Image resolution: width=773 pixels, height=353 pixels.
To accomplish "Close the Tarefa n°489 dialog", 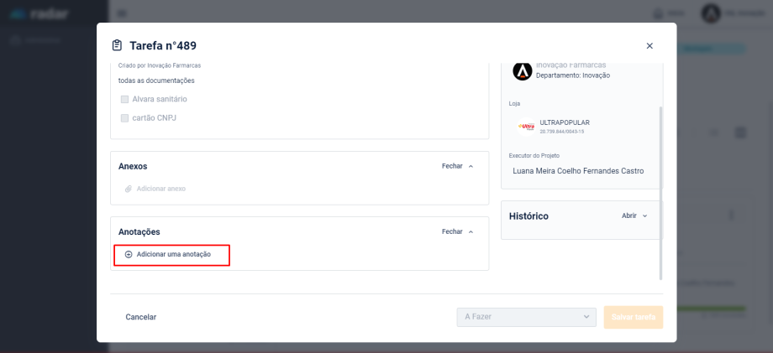I will (x=649, y=46).
